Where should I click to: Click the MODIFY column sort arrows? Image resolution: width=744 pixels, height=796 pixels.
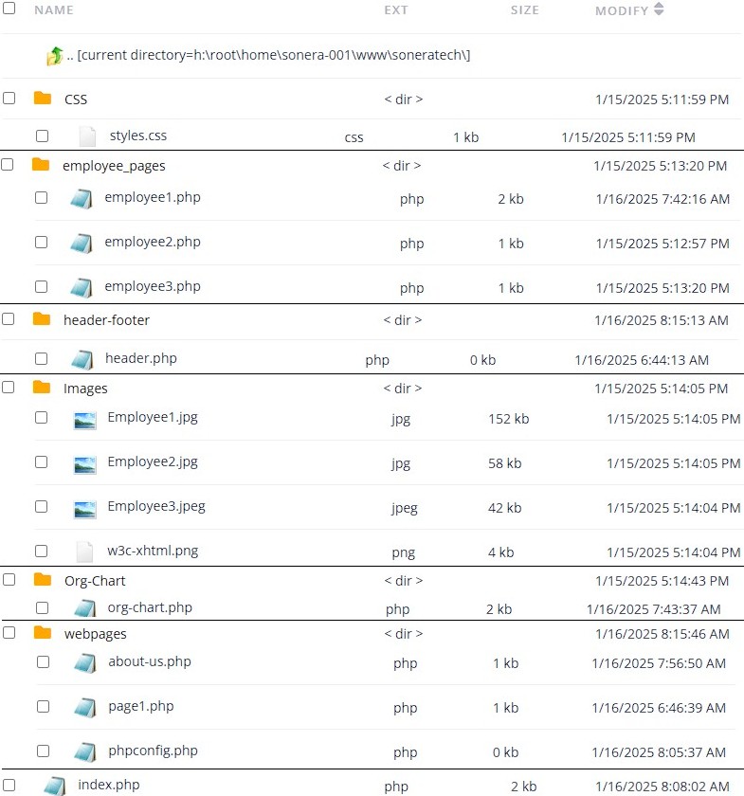661,9
